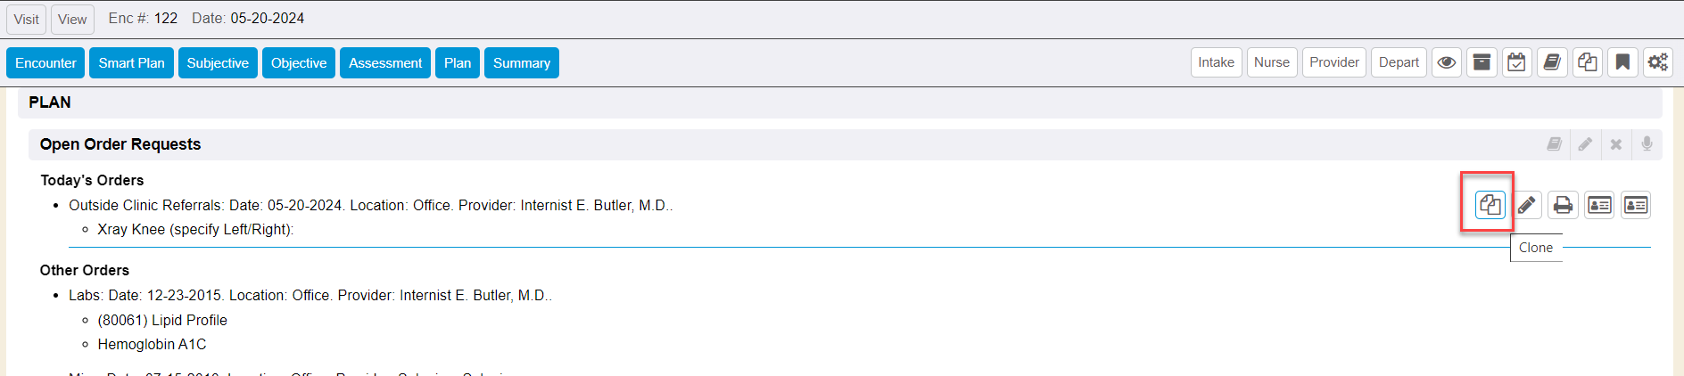
Task: Switch to the Smart Plan tab
Action: coord(131,63)
